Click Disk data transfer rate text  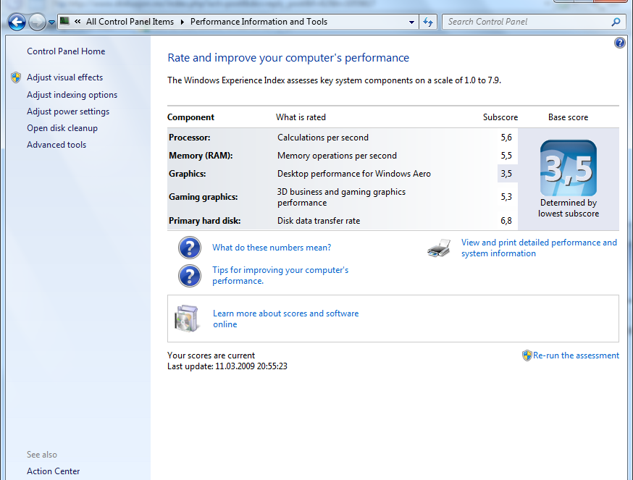[319, 220]
